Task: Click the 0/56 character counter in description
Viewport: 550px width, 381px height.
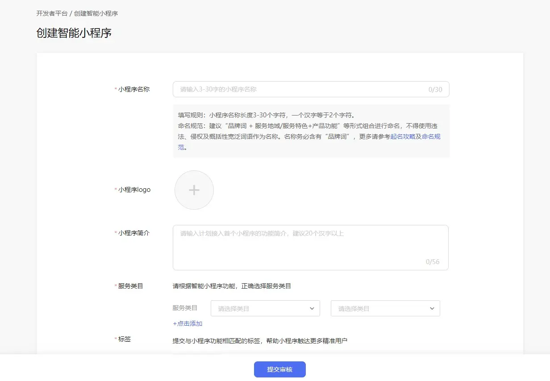Action: 432,262
